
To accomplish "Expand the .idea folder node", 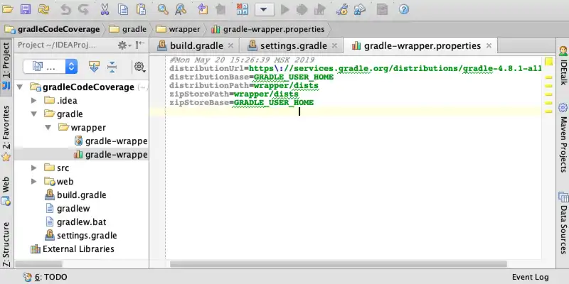I will pos(35,100).
